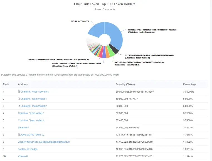The image size is (212, 161).
Task: Click contract icon beside Chainlink: Team Wallet 1
Action: click(x=19, y=99)
